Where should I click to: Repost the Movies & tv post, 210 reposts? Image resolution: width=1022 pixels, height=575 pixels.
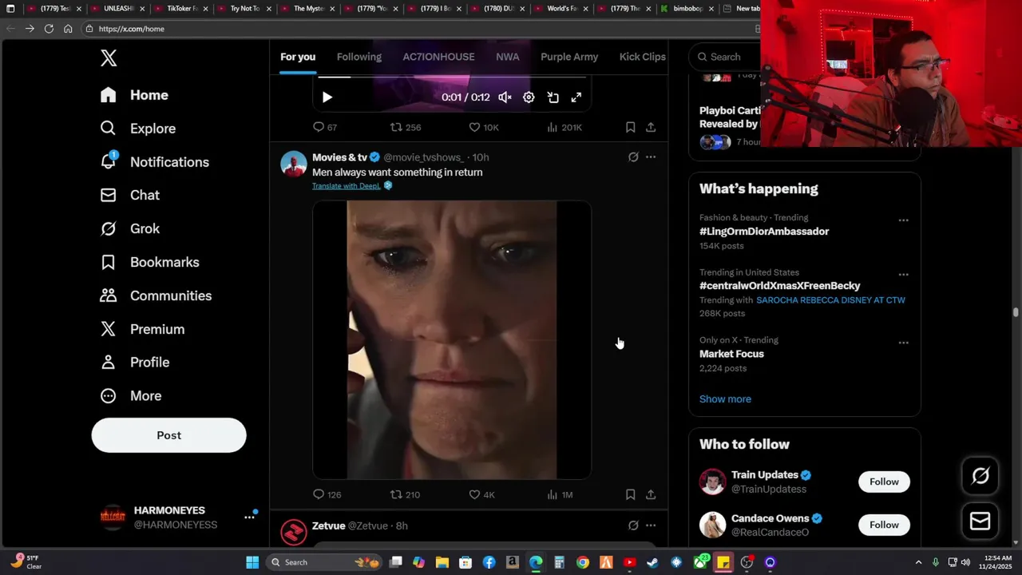point(405,494)
